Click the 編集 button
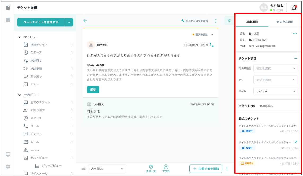Screen dimensions: 303x176 [93, 90]
